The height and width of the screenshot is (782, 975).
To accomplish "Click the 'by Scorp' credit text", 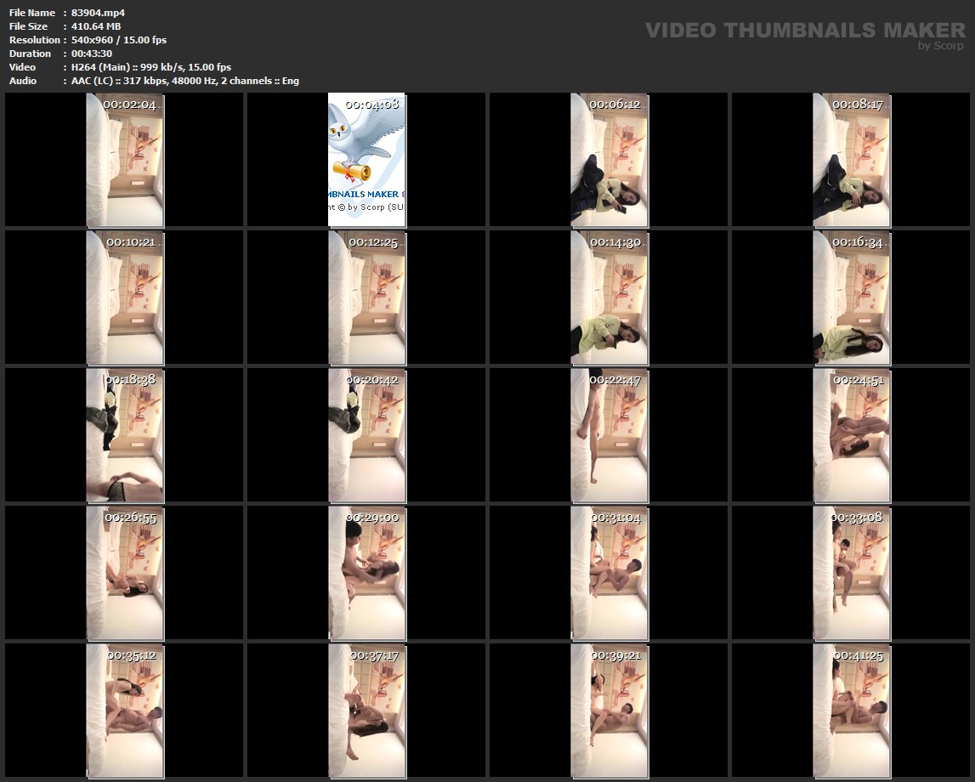I will click(940, 46).
